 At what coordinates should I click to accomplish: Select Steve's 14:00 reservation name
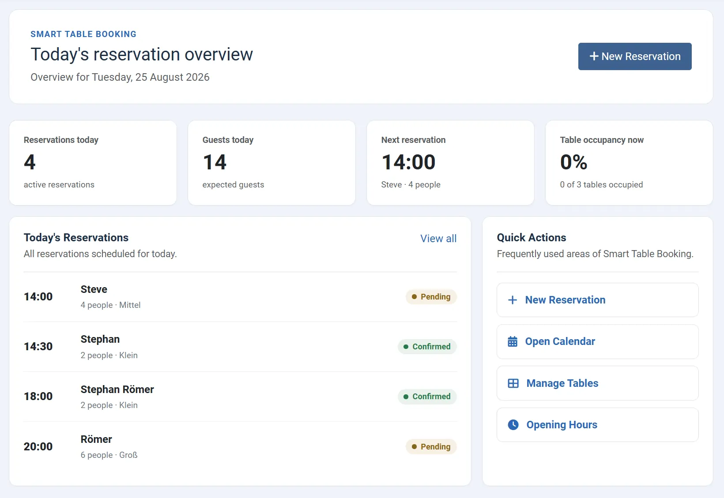[94, 289]
